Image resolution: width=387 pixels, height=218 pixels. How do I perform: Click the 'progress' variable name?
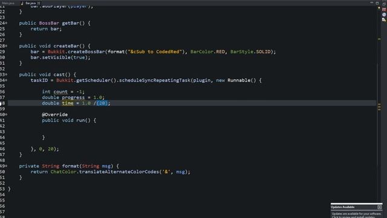[x=73, y=97]
